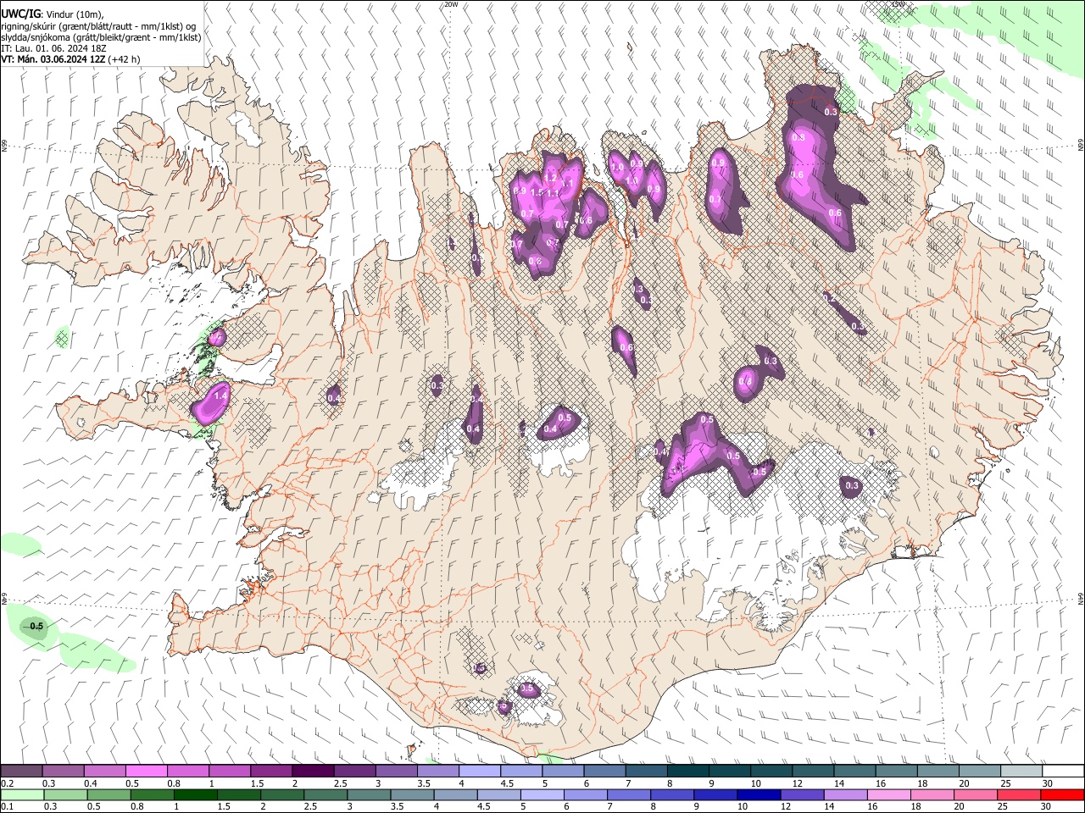Click the '1.4' precipitation value on the map
This screenshot has width=1085, height=813.
click(220, 395)
